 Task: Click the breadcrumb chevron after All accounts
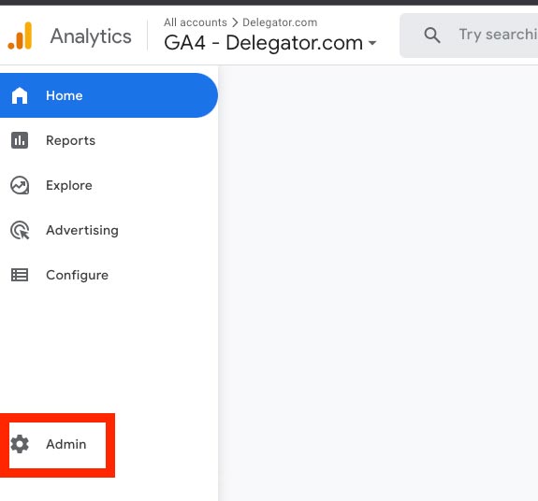(235, 22)
